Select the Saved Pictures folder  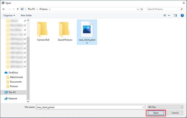point(65,32)
